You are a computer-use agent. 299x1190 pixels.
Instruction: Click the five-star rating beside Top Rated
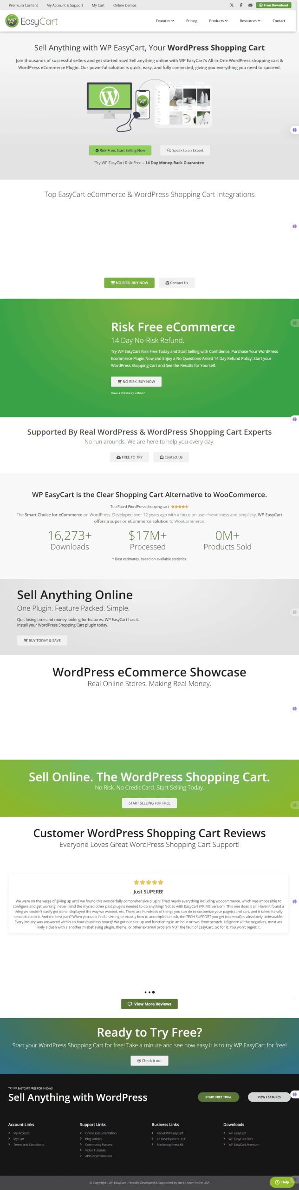click(x=180, y=507)
